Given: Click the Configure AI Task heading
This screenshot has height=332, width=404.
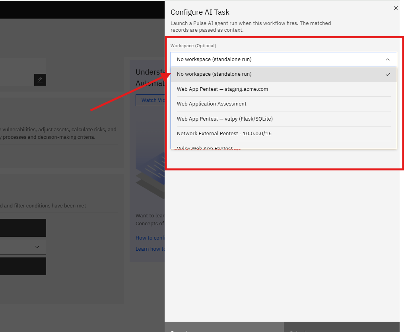Looking at the screenshot, I should (200, 12).
